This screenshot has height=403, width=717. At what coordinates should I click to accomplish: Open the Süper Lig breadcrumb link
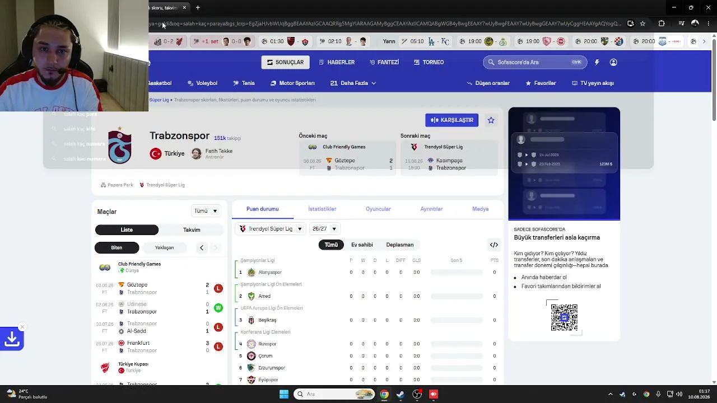click(159, 100)
